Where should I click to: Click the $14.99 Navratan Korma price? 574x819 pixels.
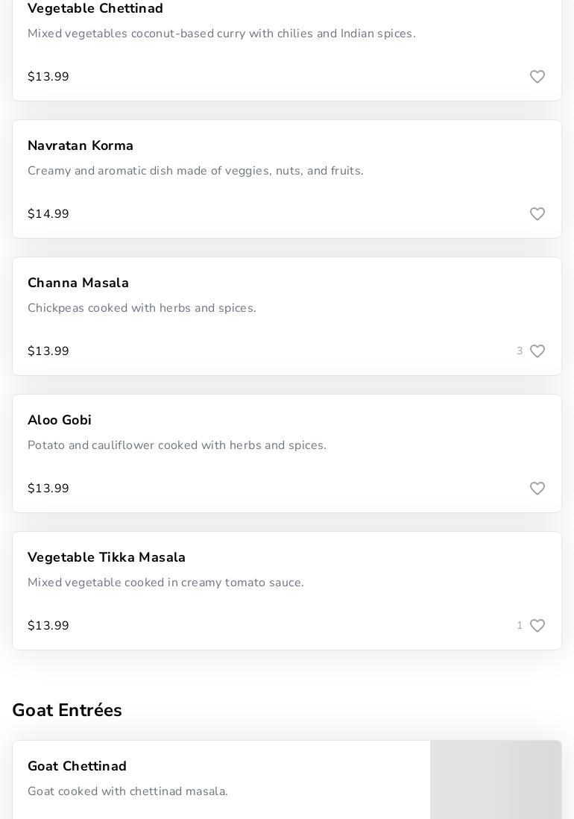[x=48, y=214]
